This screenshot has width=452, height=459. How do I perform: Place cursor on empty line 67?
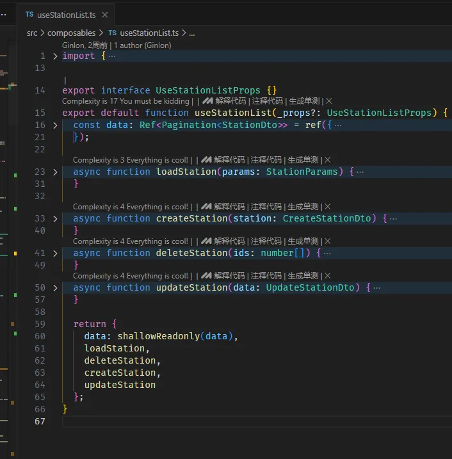click(x=257, y=421)
